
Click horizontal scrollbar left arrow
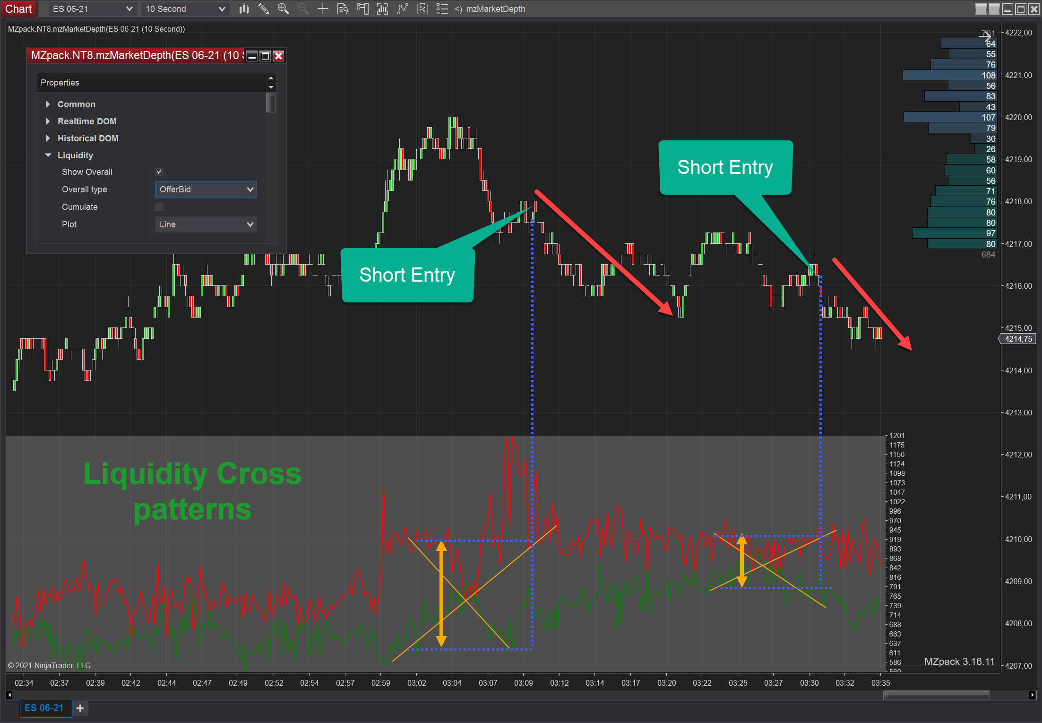coord(9,695)
